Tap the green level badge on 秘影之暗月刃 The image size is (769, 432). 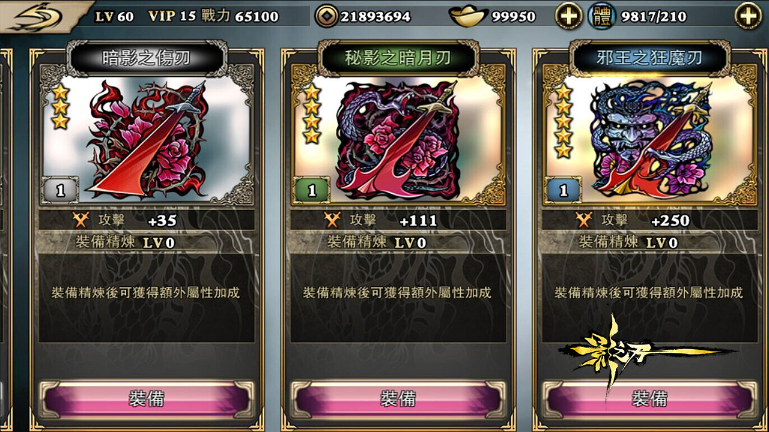point(311,190)
